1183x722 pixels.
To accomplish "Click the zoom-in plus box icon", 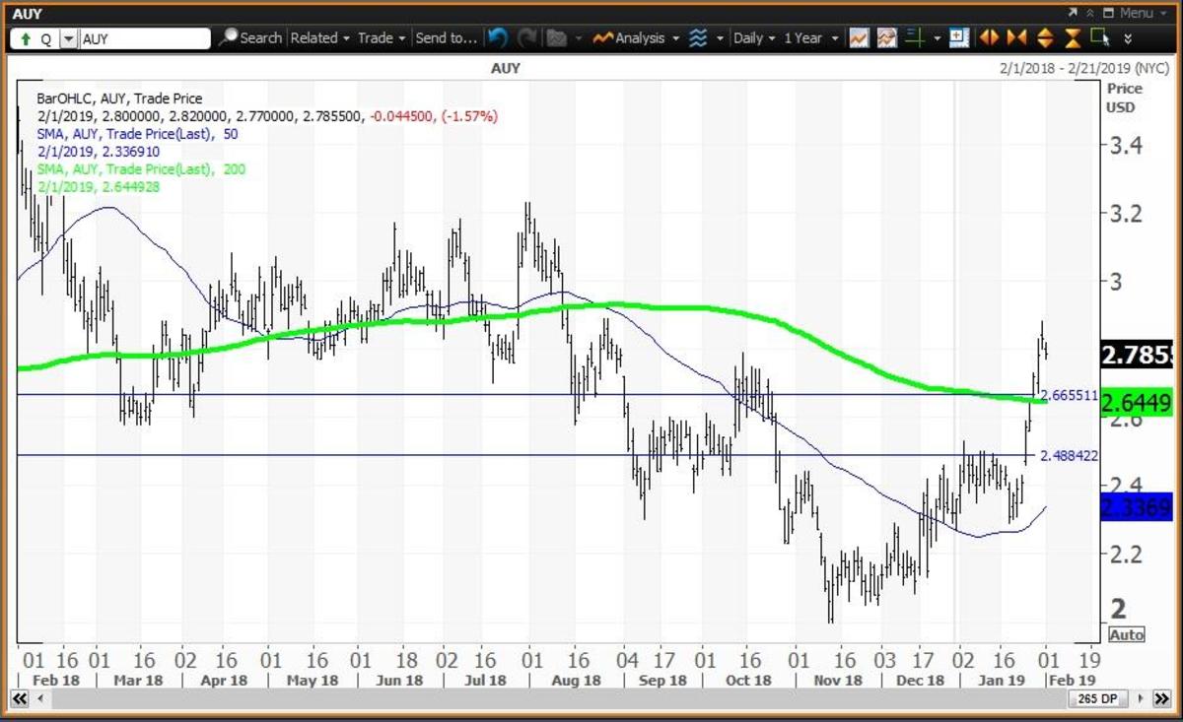I will (959, 37).
